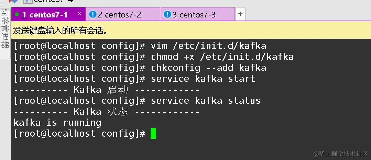Click the blue alert icon on centos7-2
371x160 pixels.
(92, 14)
